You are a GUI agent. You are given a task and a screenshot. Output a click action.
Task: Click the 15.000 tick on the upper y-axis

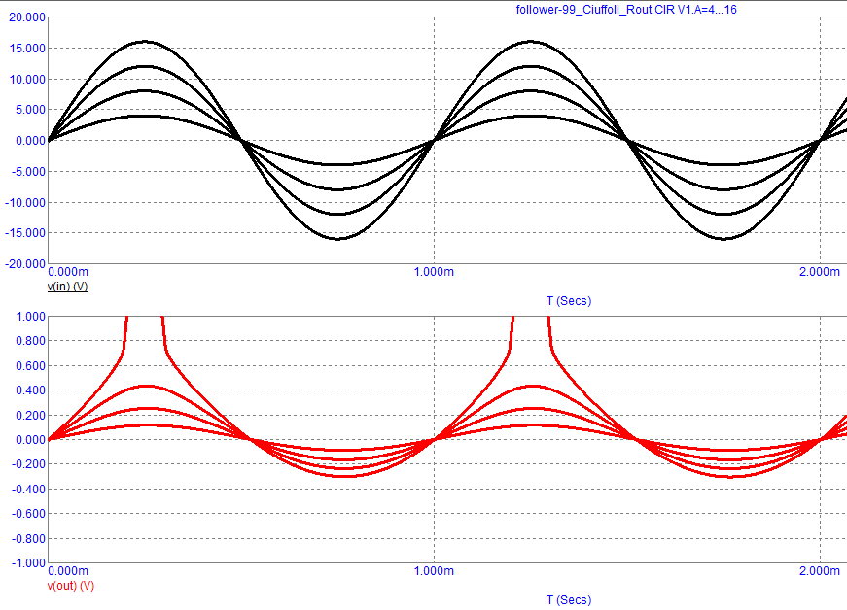tap(27, 49)
